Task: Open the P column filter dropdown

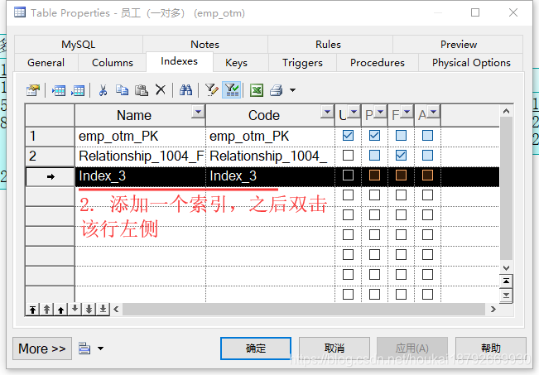Action: pyautogui.click(x=380, y=112)
